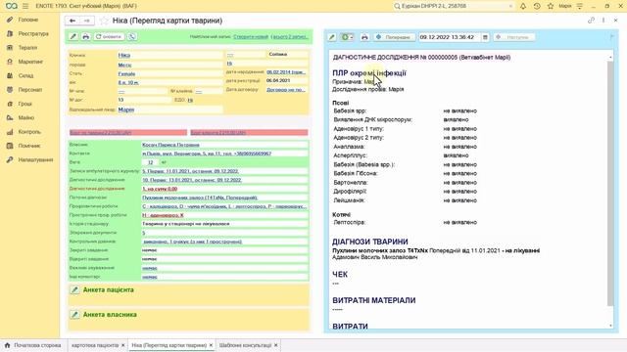Screen dimensions: 627x352
Task: Switch to картотека пацієнтів tab
Action: (x=95, y=345)
